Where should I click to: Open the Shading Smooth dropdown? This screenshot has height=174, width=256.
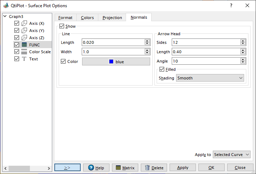click(210, 78)
